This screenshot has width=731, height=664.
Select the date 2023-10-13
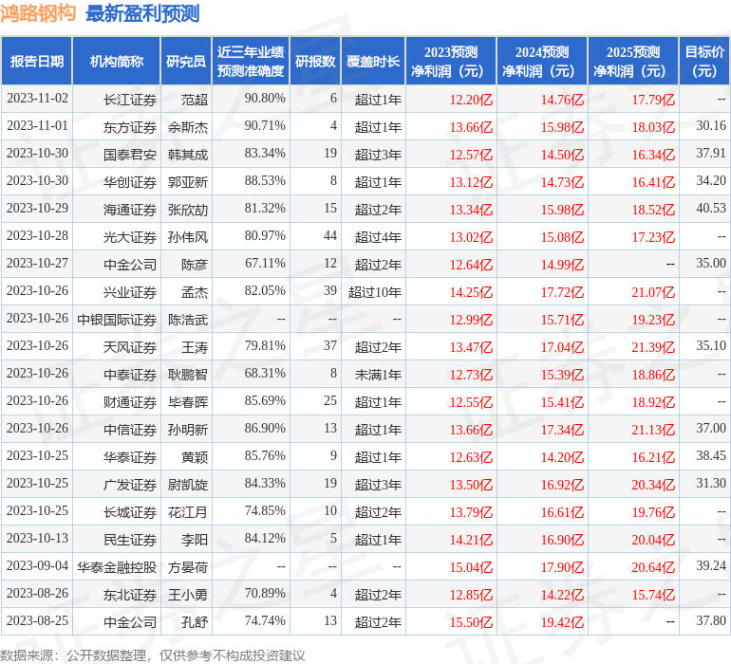click(37, 538)
